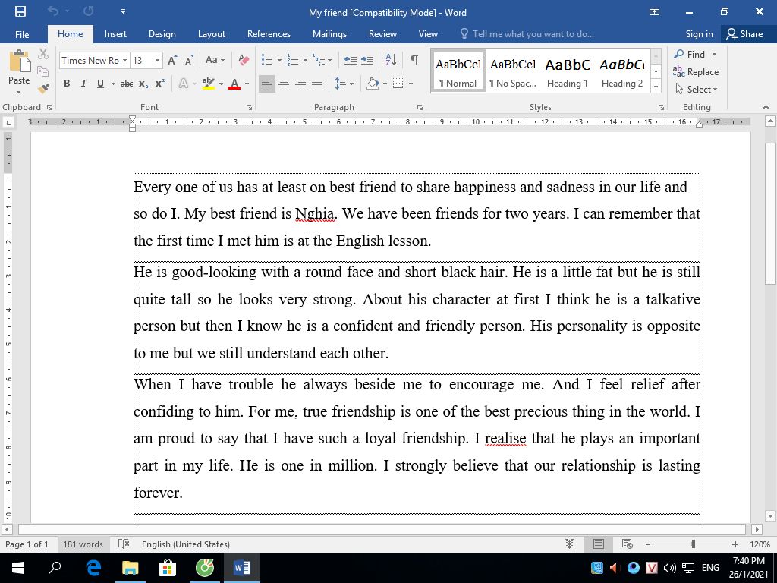Image resolution: width=777 pixels, height=583 pixels.
Task: Toggle Align Left
Action: 266,84
